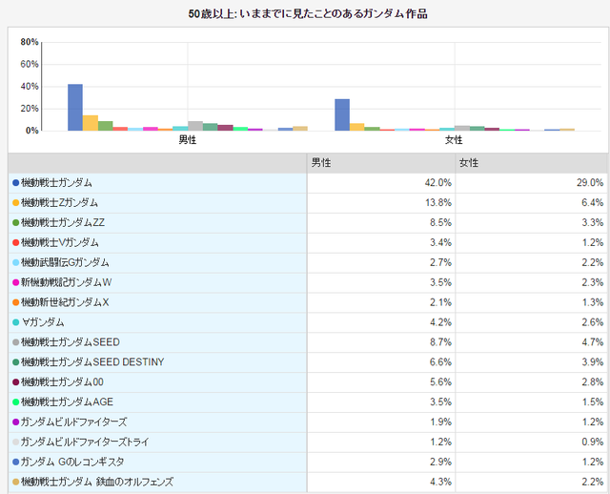610x494 pixels.
Task: Click the yellow Zガンダム bar under 男性
Action: (91, 122)
